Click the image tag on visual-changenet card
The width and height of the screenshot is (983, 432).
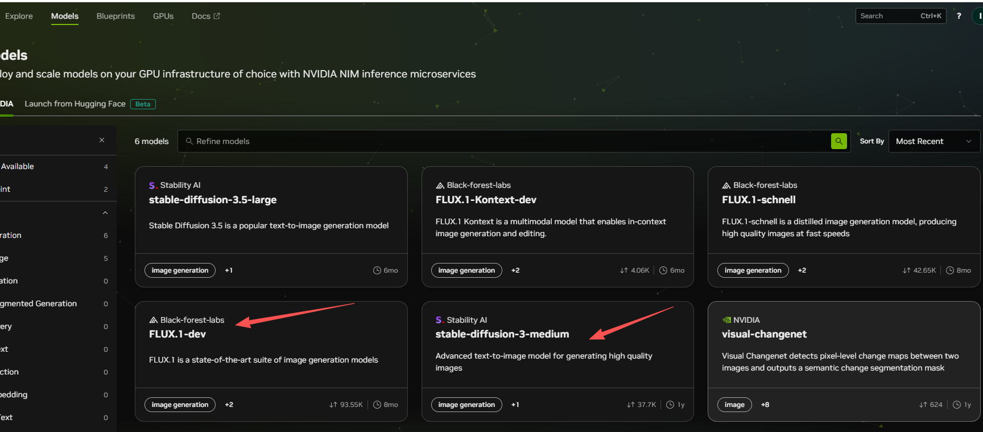click(x=734, y=405)
